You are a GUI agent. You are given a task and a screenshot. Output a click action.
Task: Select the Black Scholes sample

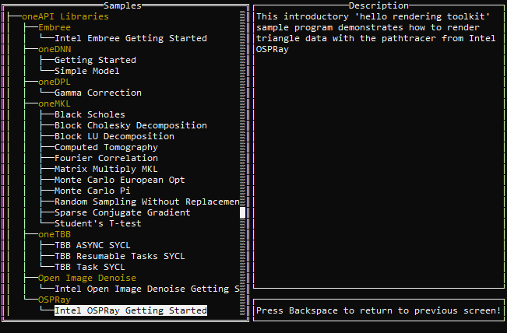[x=90, y=114]
